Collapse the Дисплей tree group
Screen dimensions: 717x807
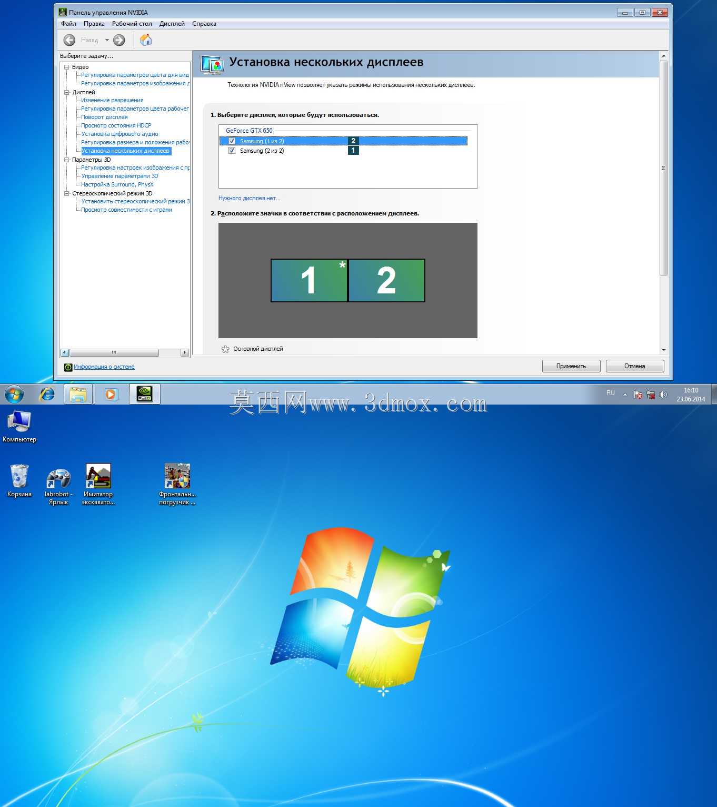[x=67, y=92]
